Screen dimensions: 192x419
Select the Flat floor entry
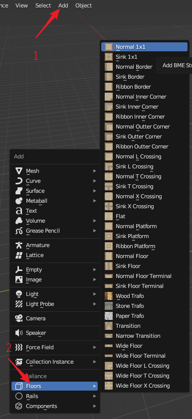(145, 216)
